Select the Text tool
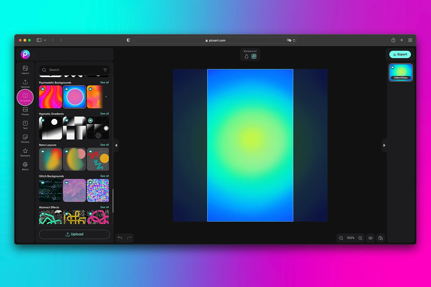 pos(25,124)
